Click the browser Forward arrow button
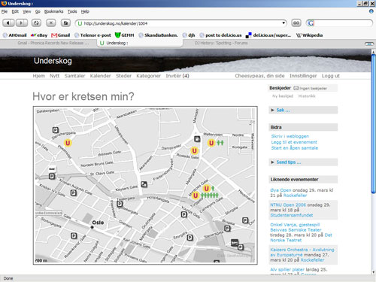The width and height of the screenshot is (376, 282). pos(22,23)
